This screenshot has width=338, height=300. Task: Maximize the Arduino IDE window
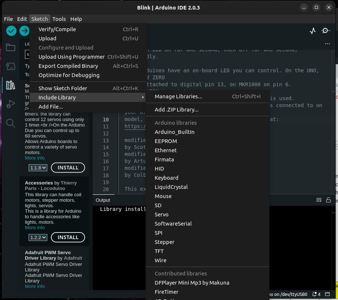316,8
